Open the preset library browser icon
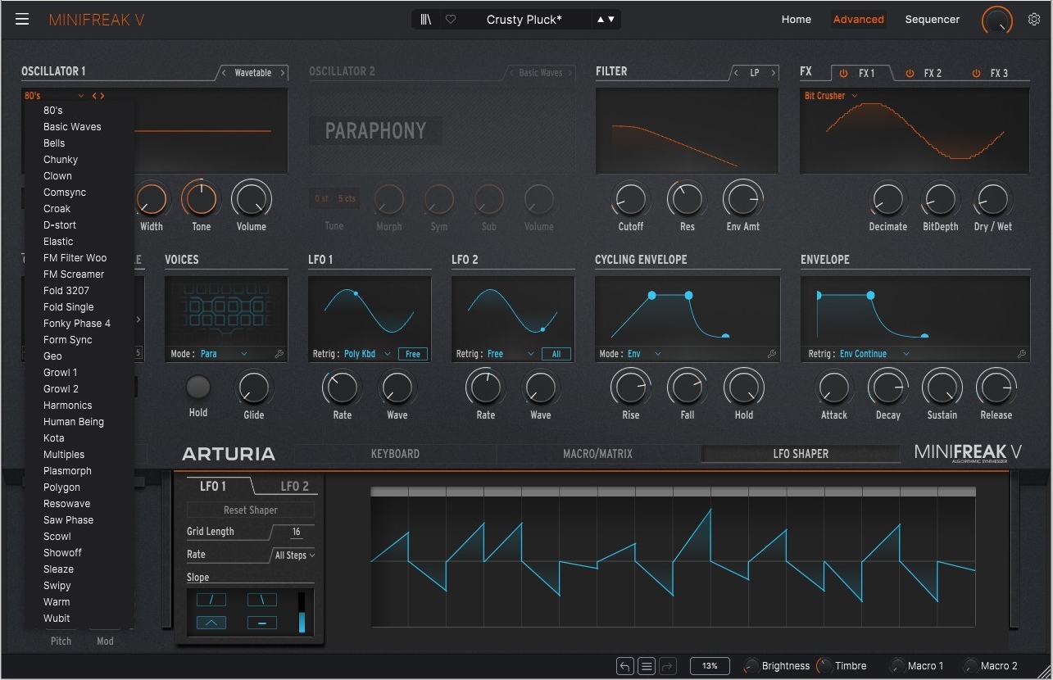Viewport: 1053px width, 680px height. 426,20
